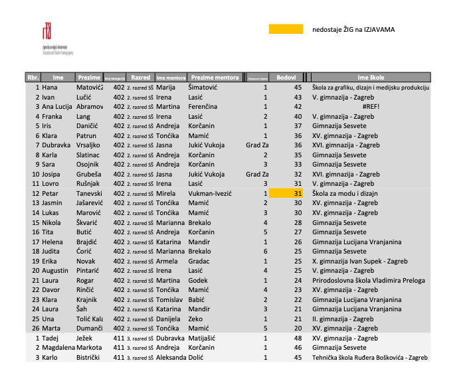Select the Razred column header
Screen dimensions: 471x379
point(140,78)
